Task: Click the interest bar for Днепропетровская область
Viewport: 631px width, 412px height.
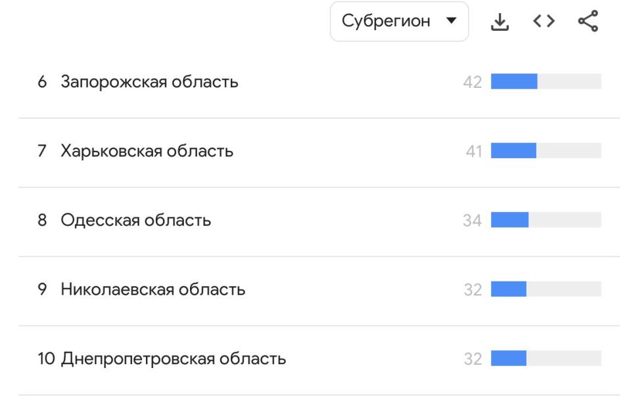Action: click(546, 358)
